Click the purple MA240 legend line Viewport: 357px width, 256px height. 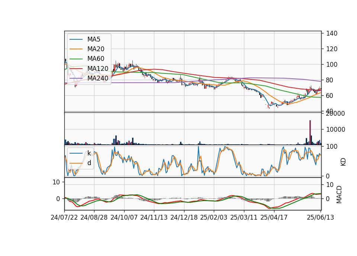click(76, 78)
